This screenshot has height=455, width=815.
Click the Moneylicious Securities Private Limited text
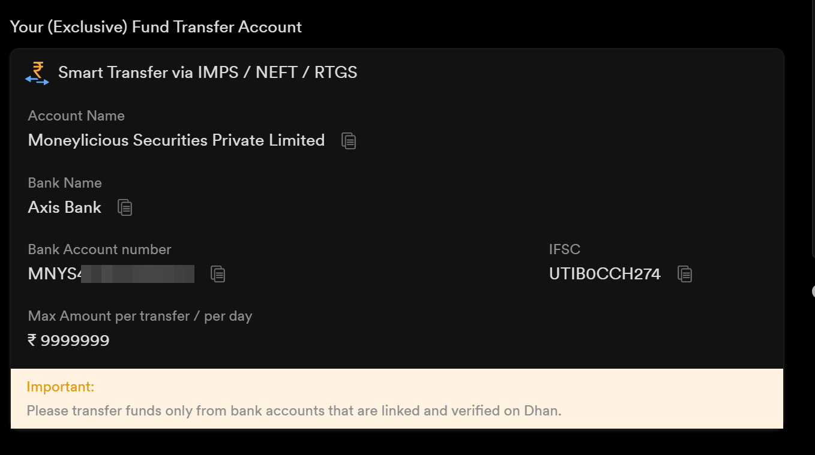pos(176,140)
